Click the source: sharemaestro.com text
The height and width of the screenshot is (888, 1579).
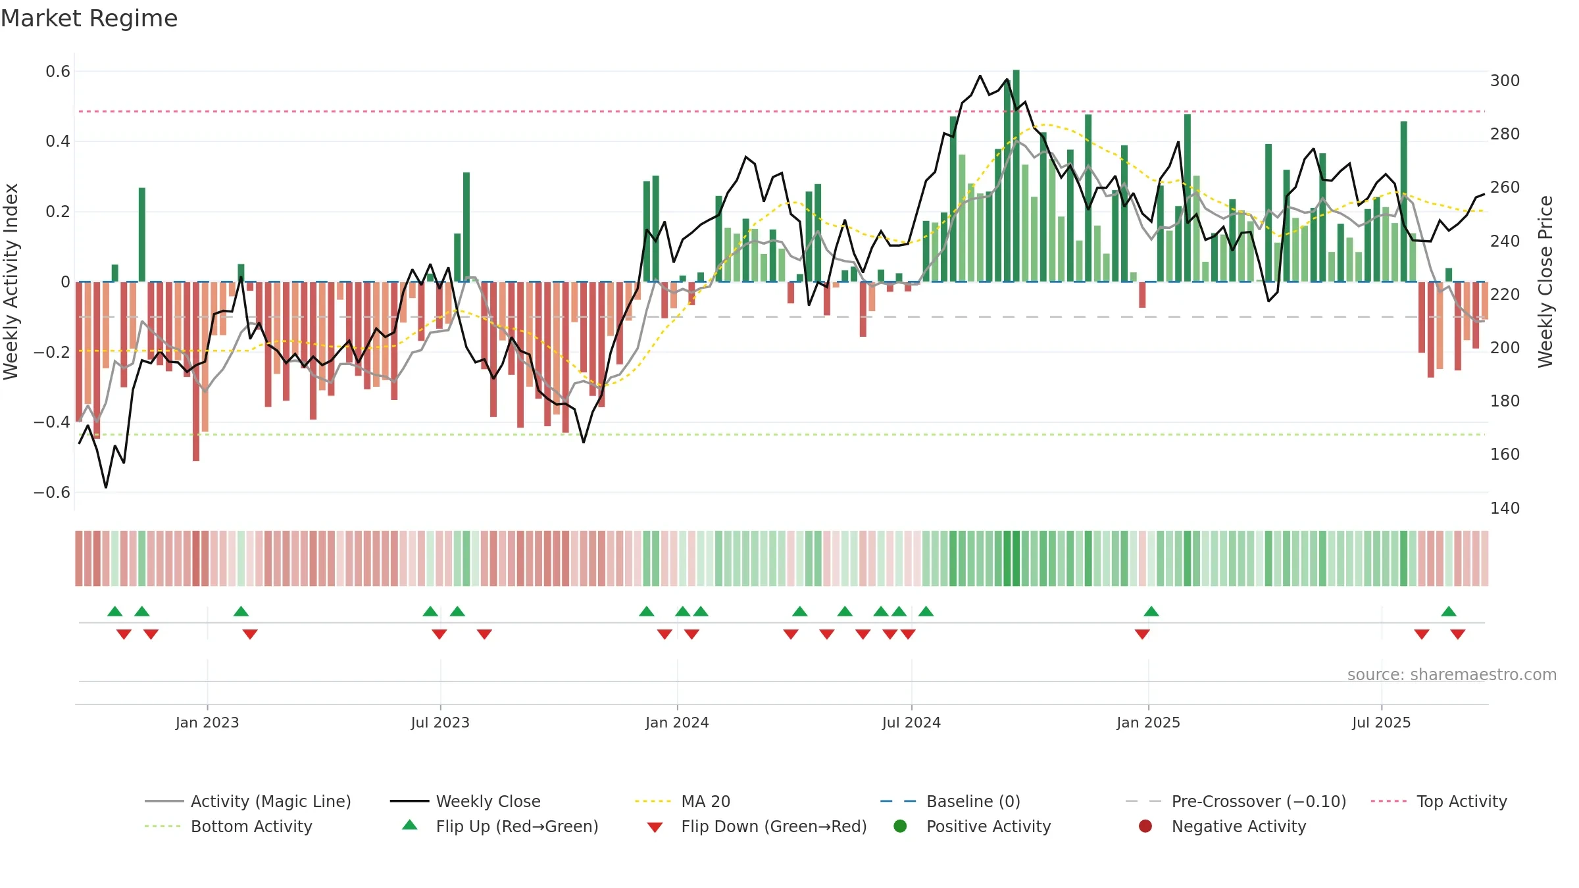coord(1452,674)
